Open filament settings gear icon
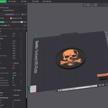 click(25, 14)
